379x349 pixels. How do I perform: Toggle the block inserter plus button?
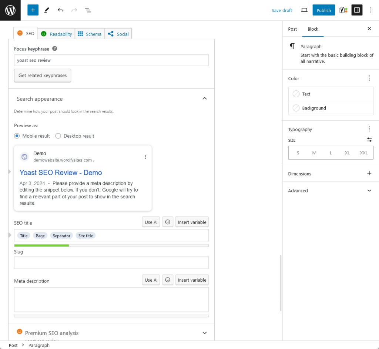click(x=33, y=10)
